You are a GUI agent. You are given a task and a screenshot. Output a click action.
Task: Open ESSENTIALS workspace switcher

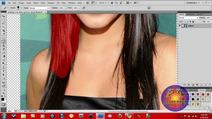(193, 3)
